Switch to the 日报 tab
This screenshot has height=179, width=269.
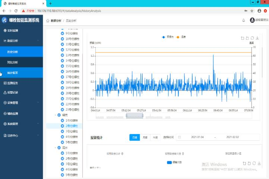coord(134,137)
